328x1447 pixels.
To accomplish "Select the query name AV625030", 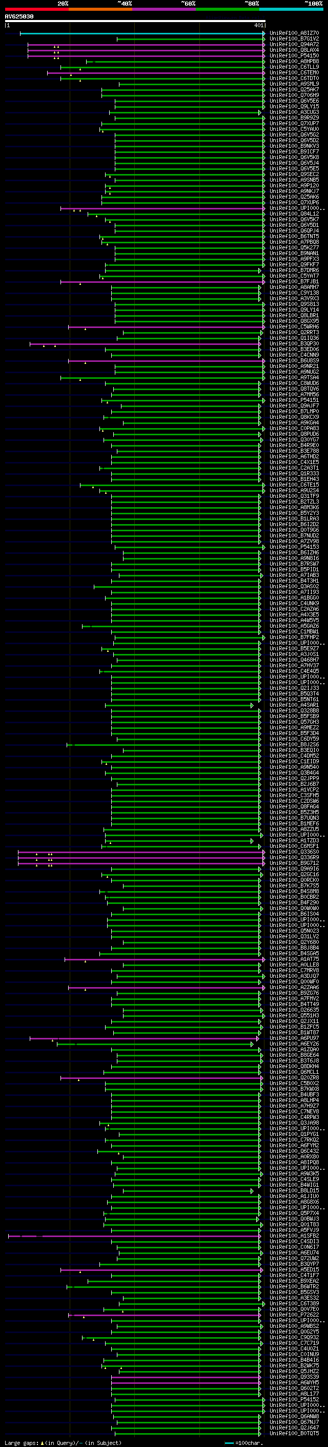I will (19, 17).
